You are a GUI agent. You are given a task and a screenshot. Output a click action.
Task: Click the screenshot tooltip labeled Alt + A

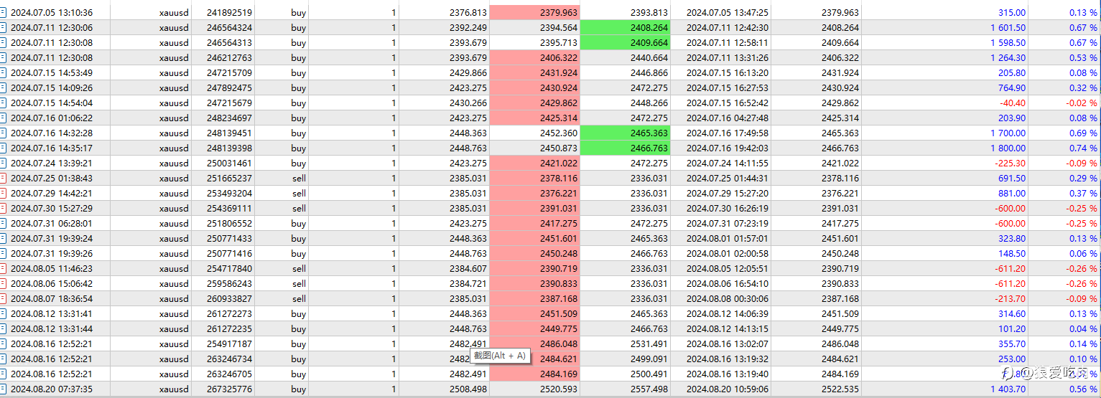tap(500, 355)
